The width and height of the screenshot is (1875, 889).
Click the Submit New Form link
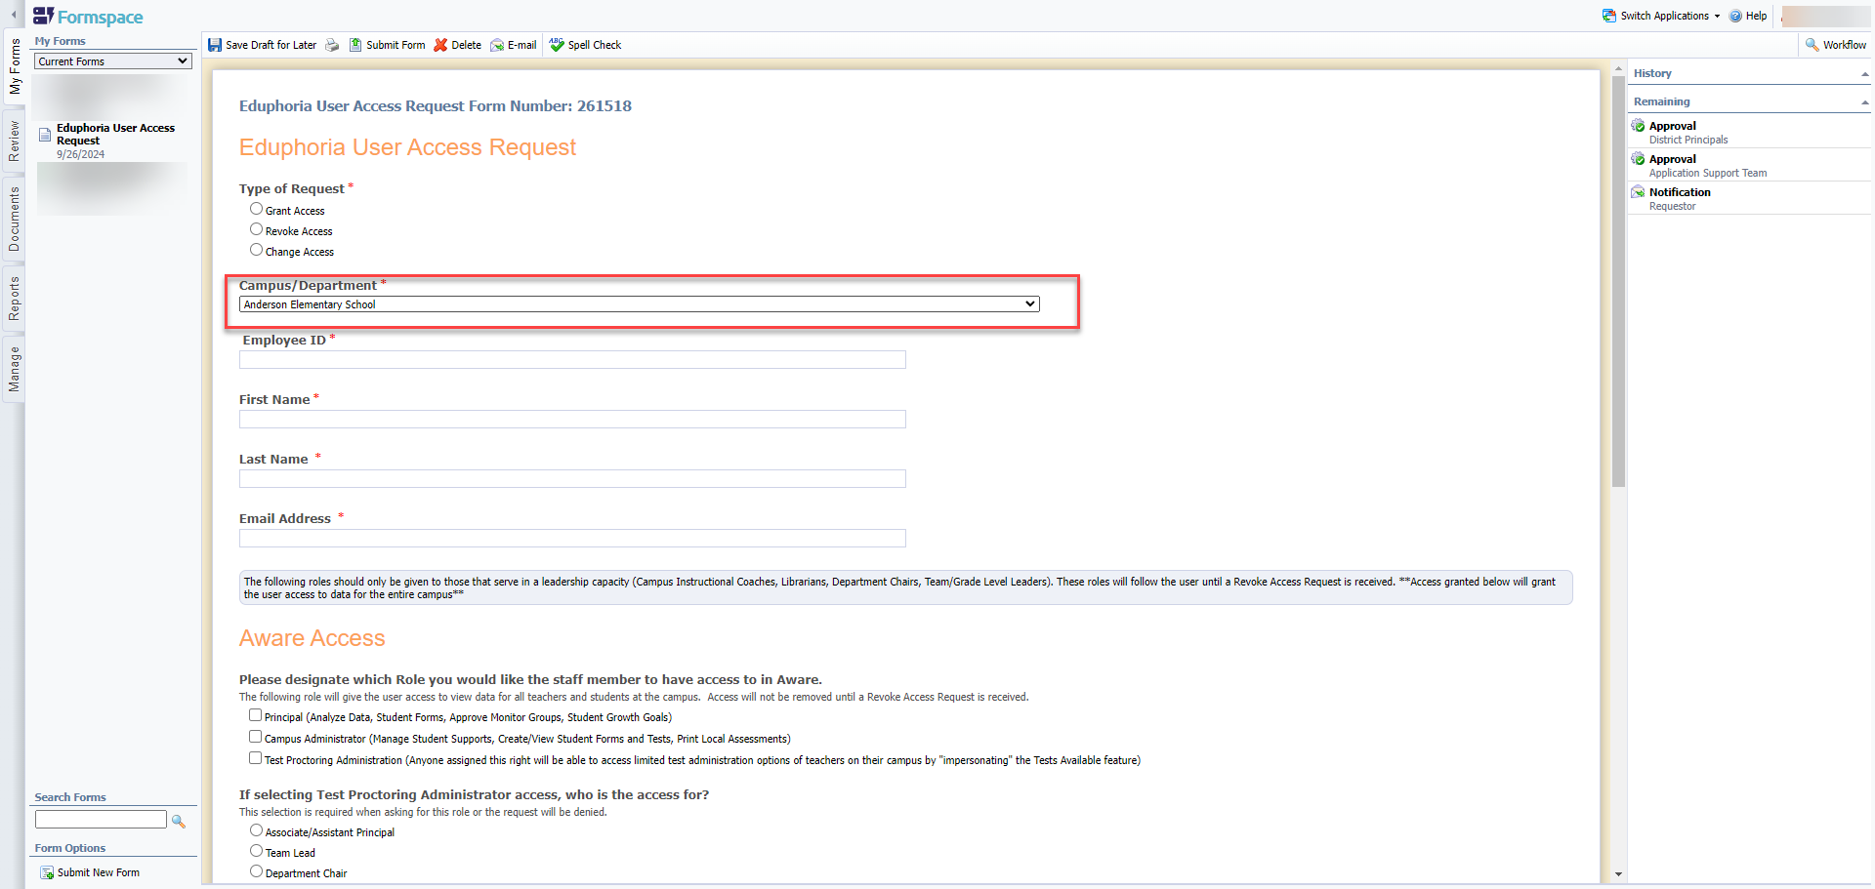tap(97, 871)
